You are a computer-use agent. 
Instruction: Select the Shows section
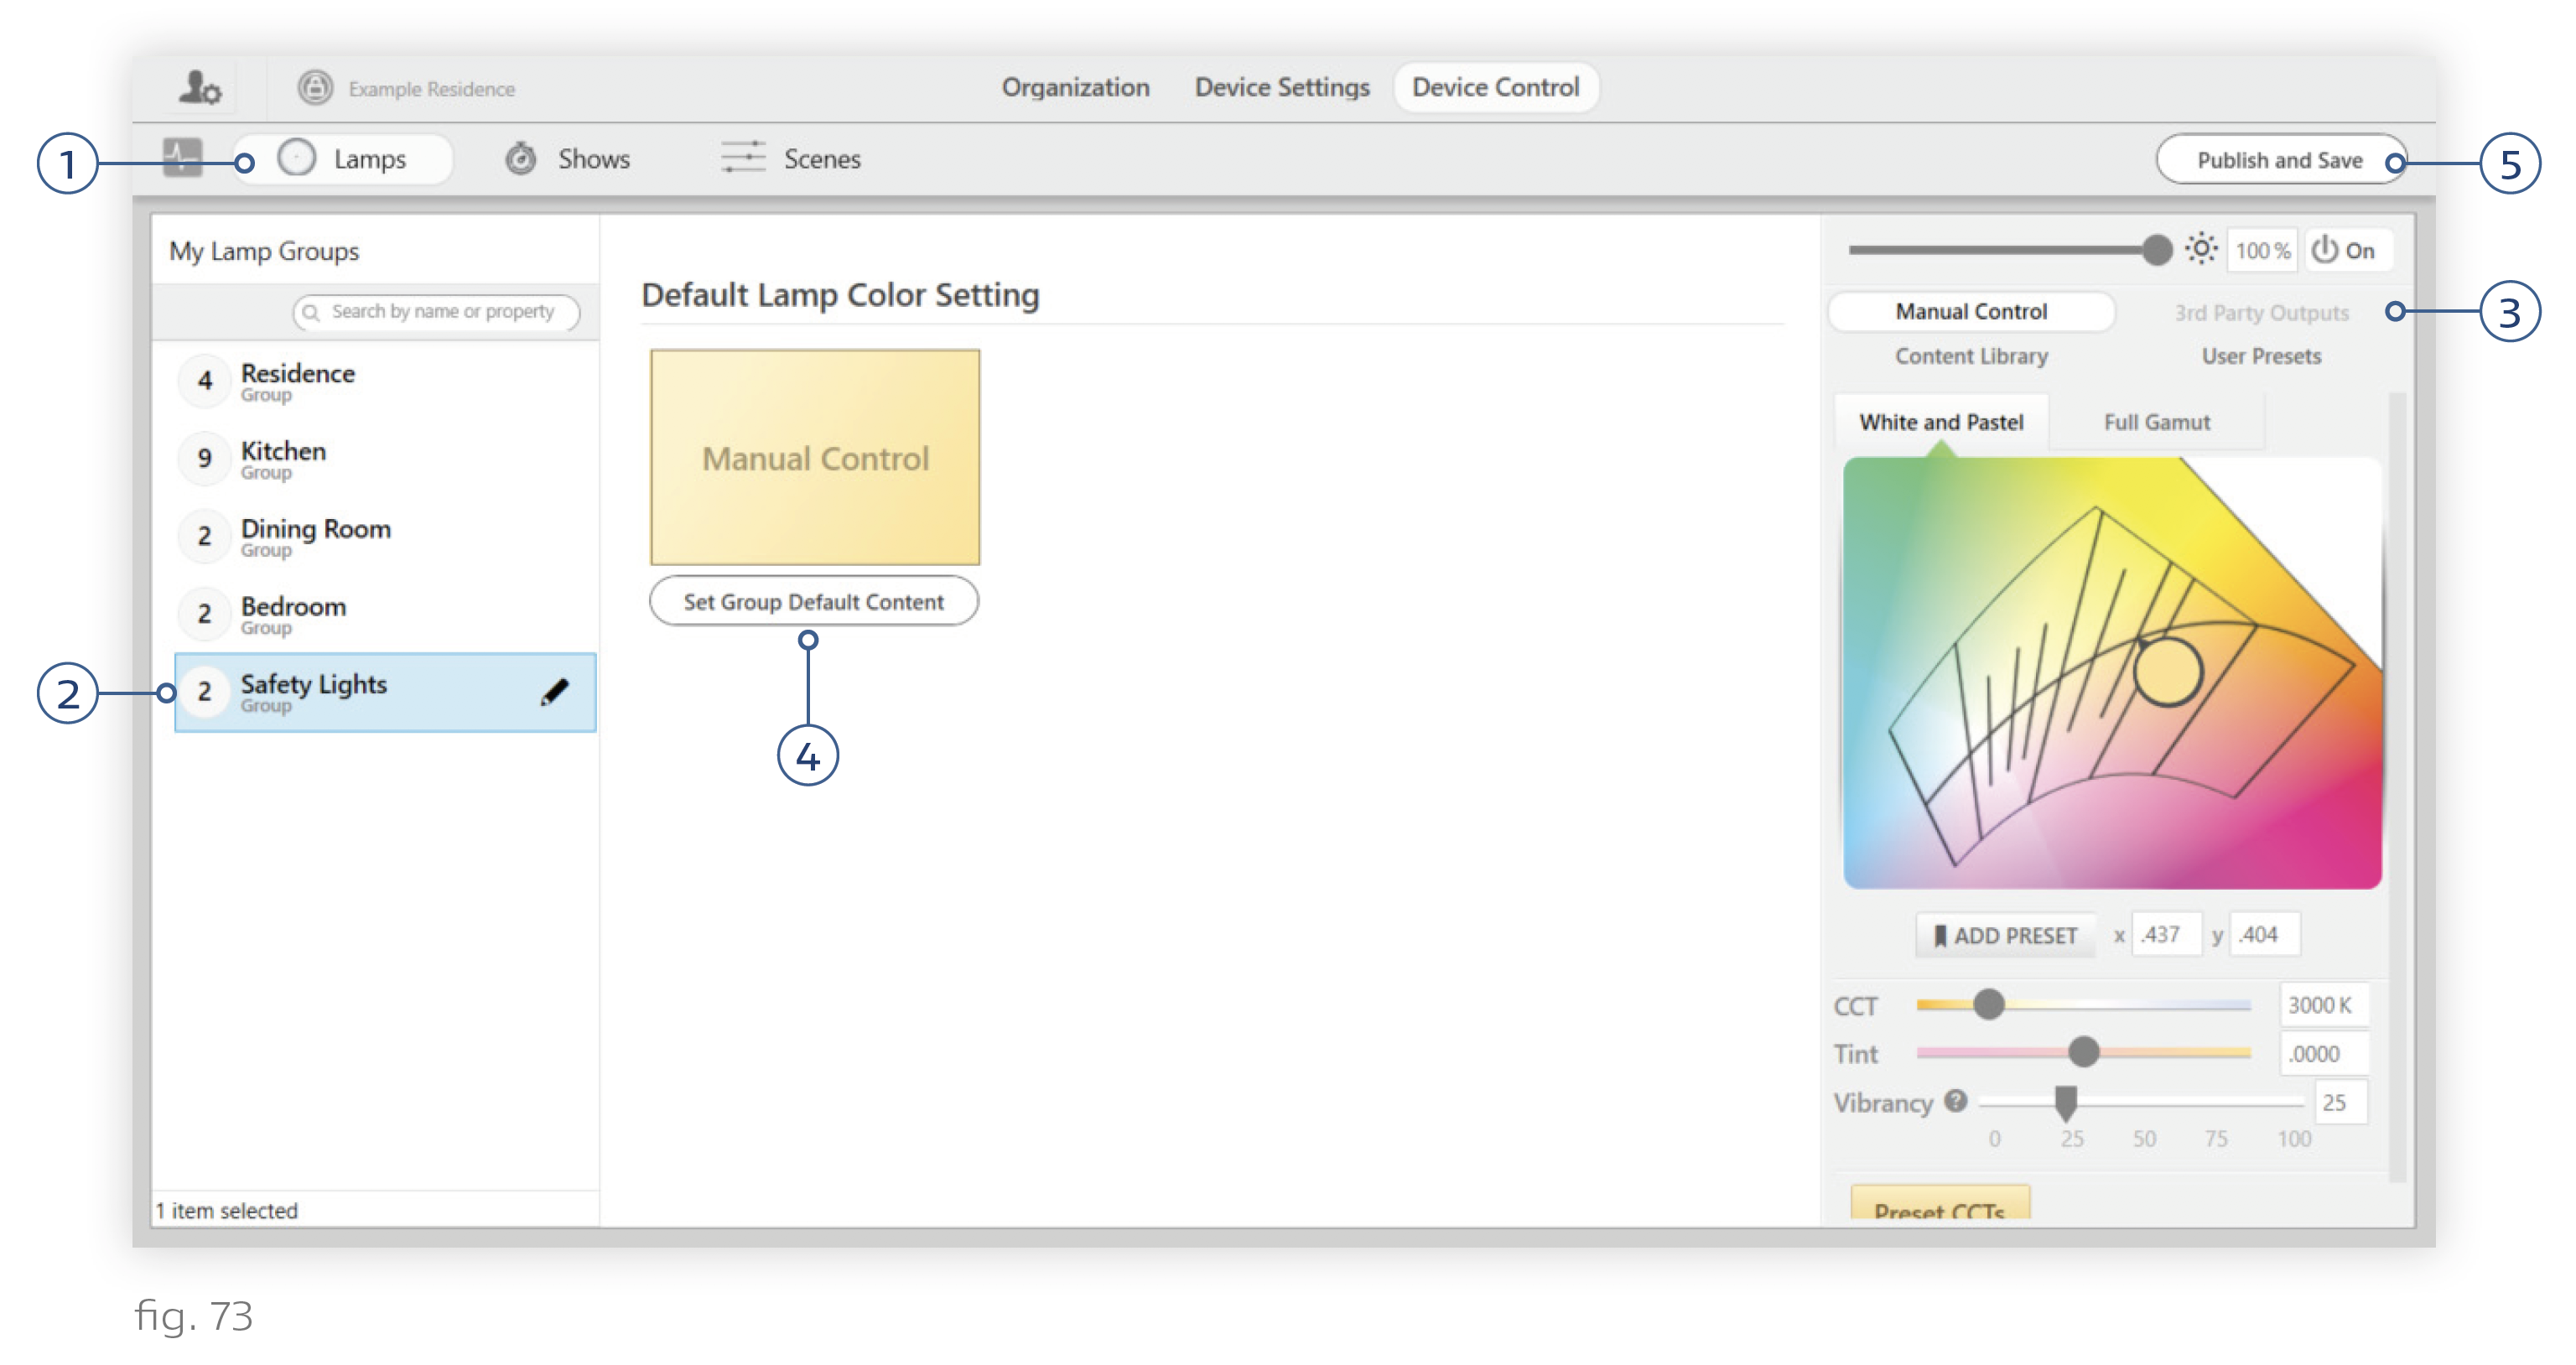pyautogui.click(x=568, y=158)
